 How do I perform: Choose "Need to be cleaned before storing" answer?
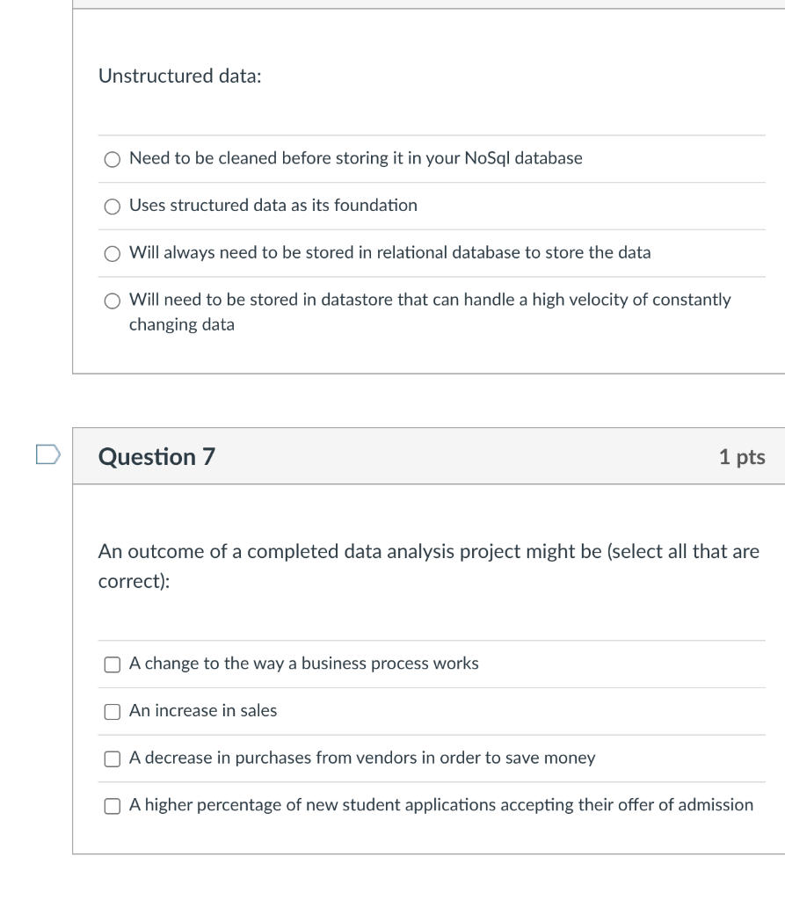pos(113,159)
